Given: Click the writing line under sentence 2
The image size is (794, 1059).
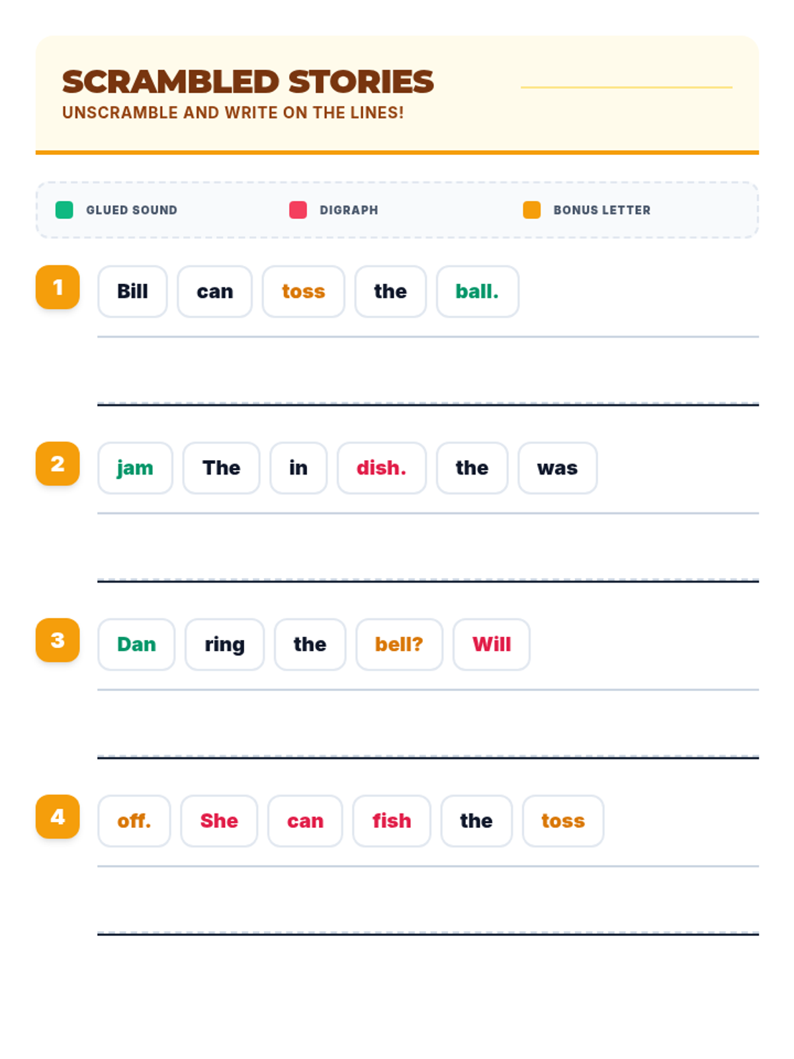Looking at the screenshot, I should coord(428,547).
